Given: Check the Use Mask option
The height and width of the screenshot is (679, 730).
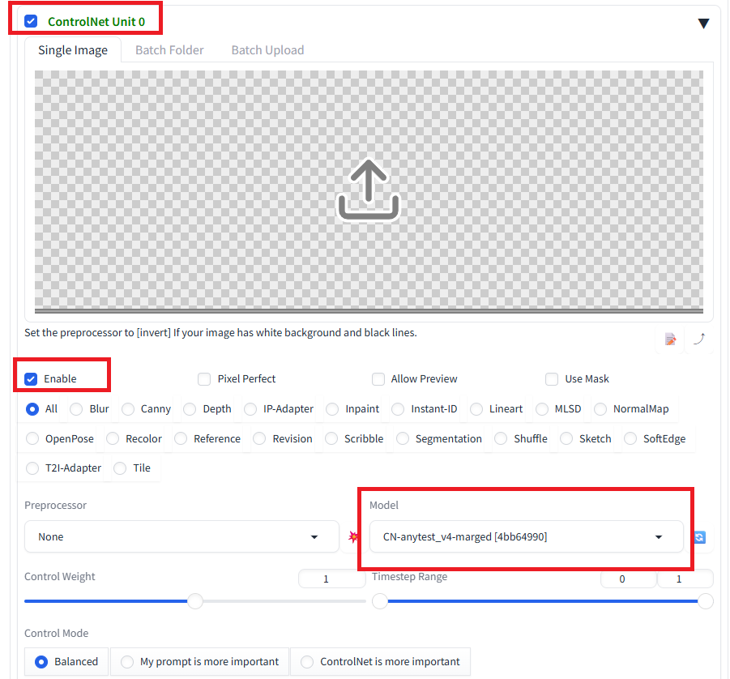Looking at the screenshot, I should 552,378.
